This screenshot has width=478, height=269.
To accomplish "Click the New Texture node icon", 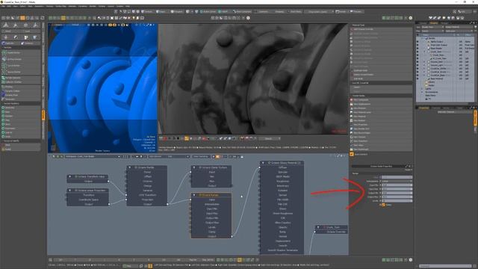I will point(352,137).
